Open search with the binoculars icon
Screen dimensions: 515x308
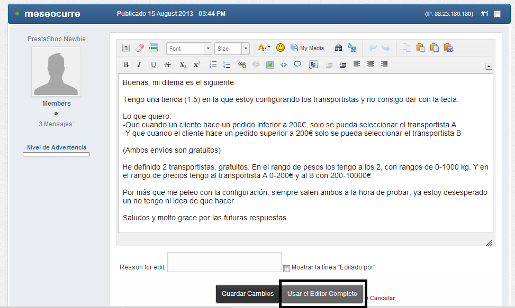[339, 48]
